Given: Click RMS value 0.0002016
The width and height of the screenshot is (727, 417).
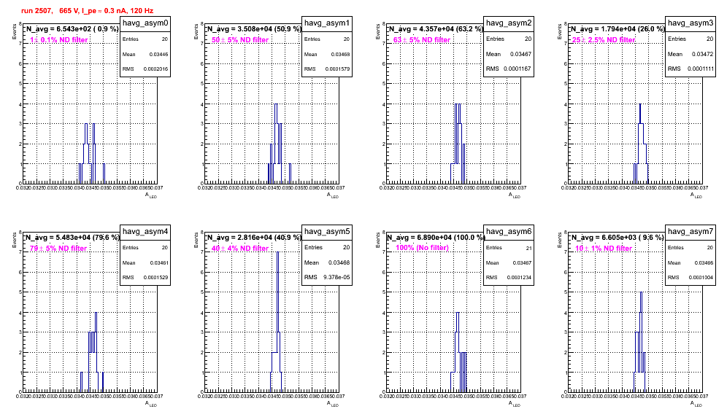Looking at the screenshot, I should [155, 69].
